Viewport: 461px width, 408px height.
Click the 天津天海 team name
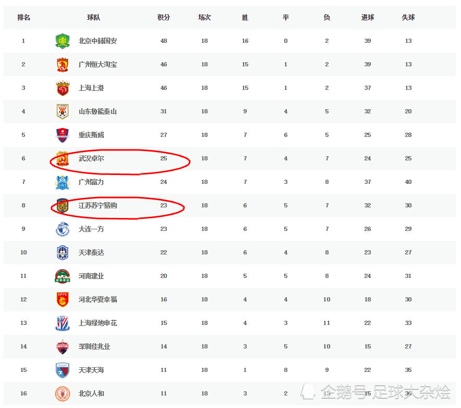pos(91,370)
